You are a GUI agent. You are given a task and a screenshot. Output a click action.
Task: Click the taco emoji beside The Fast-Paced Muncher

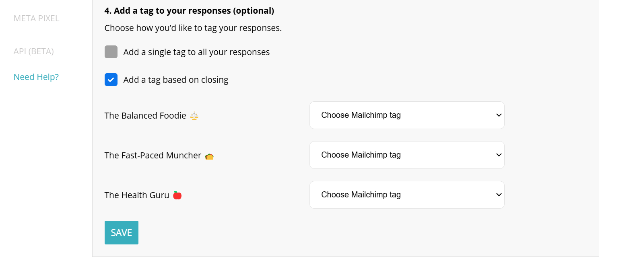209,155
